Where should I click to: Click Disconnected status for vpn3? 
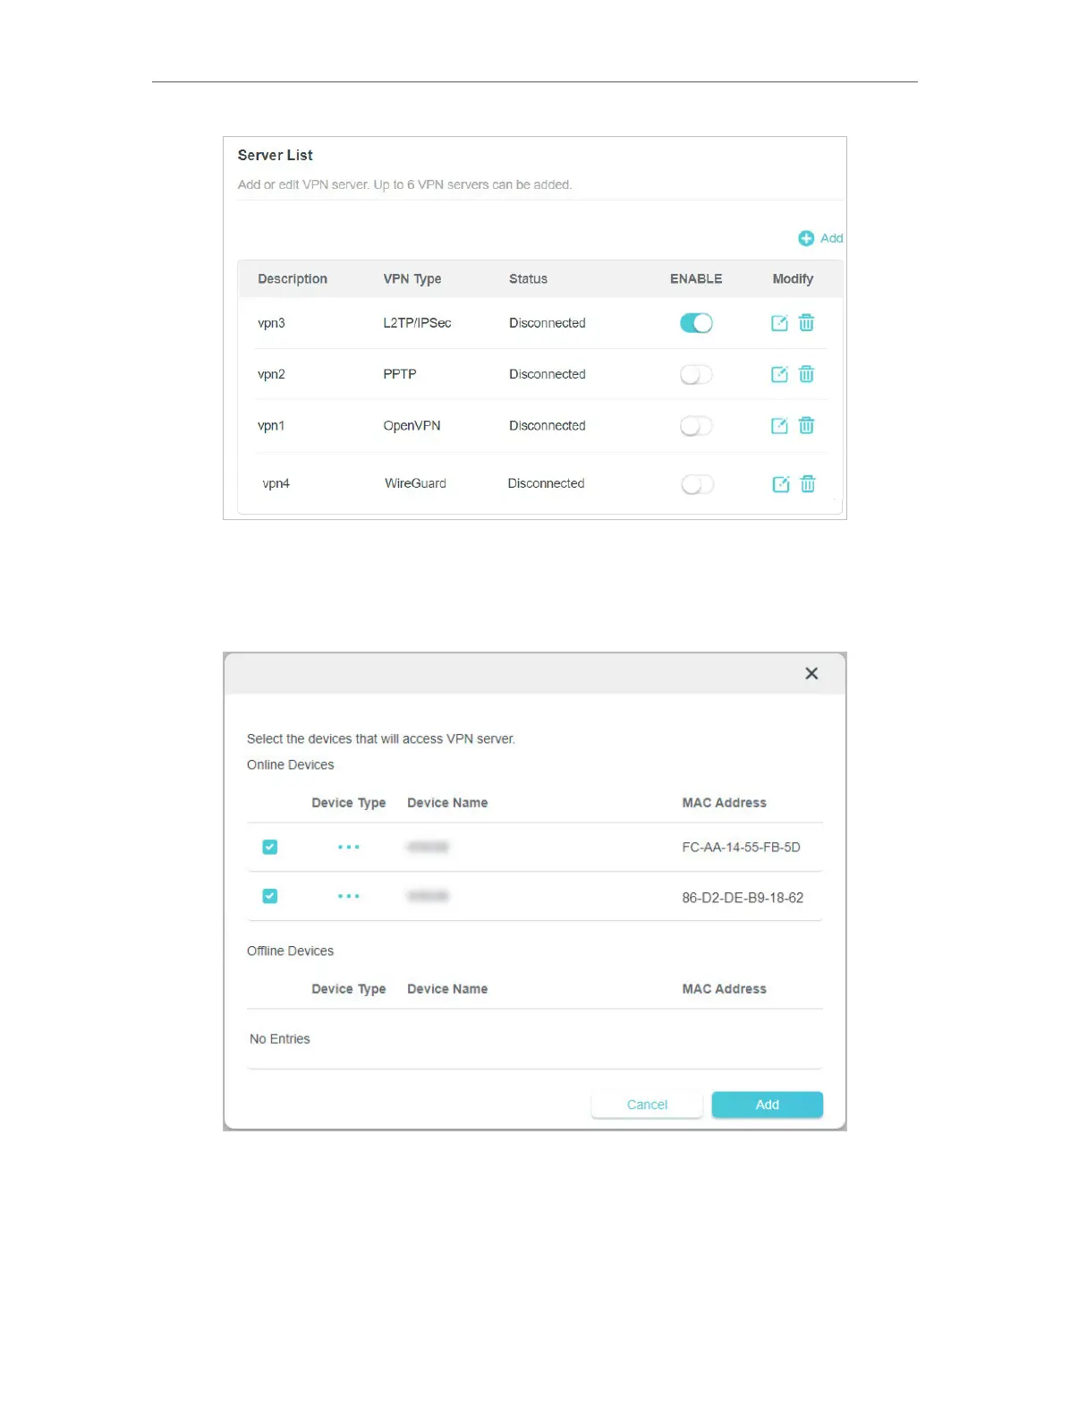click(x=548, y=323)
